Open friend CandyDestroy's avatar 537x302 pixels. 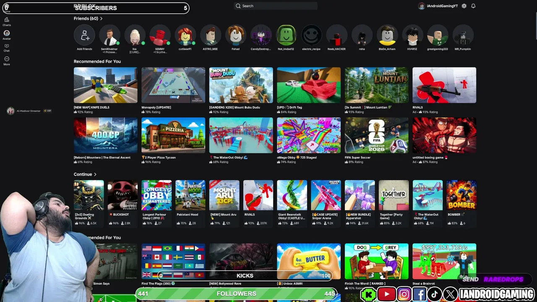coord(261,35)
